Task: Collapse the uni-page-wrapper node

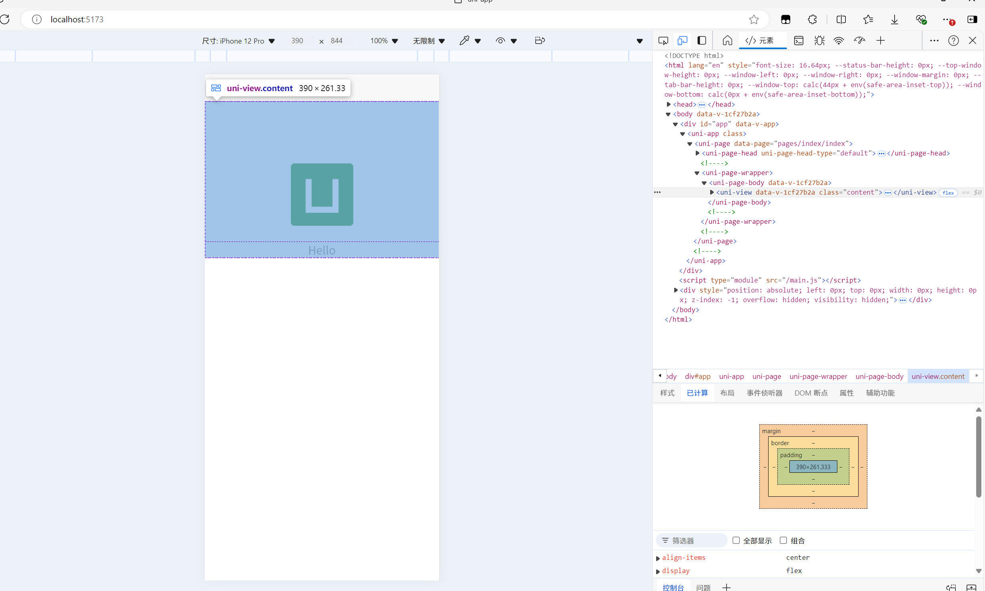Action: point(697,173)
